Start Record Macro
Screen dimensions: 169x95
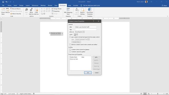[15, 9]
